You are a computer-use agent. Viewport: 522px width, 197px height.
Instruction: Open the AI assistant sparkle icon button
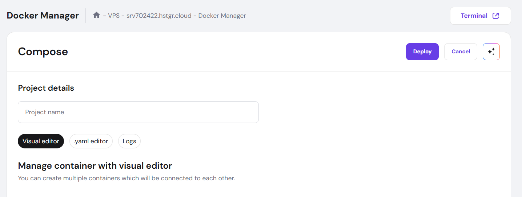pos(491,52)
